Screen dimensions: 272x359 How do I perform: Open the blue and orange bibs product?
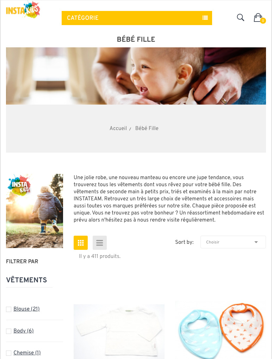[x=221, y=330]
